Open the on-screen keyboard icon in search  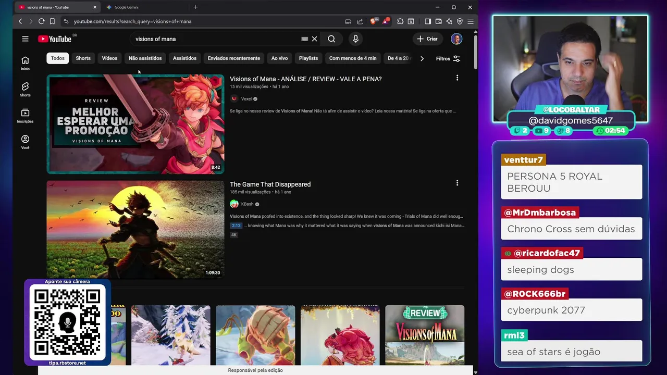[x=304, y=39]
